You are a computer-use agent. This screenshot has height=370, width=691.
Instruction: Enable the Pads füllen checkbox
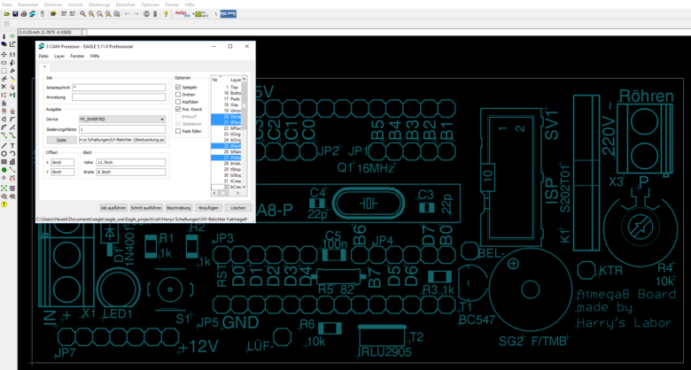tap(178, 131)
